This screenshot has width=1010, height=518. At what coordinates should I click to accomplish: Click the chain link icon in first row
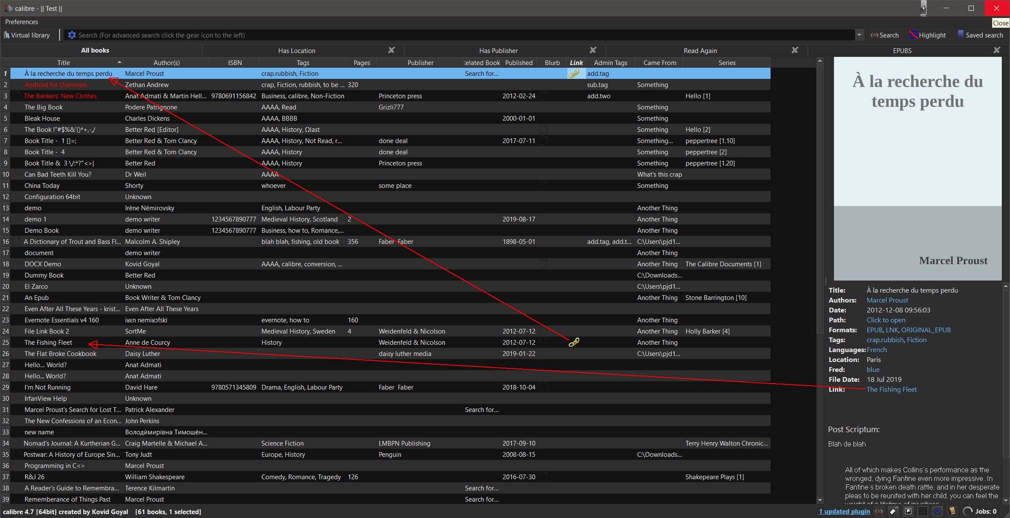pyautogui.click(x=574, y=74)
